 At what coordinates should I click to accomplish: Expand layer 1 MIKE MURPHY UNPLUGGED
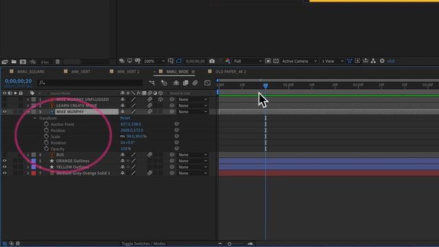coord(28,99)
